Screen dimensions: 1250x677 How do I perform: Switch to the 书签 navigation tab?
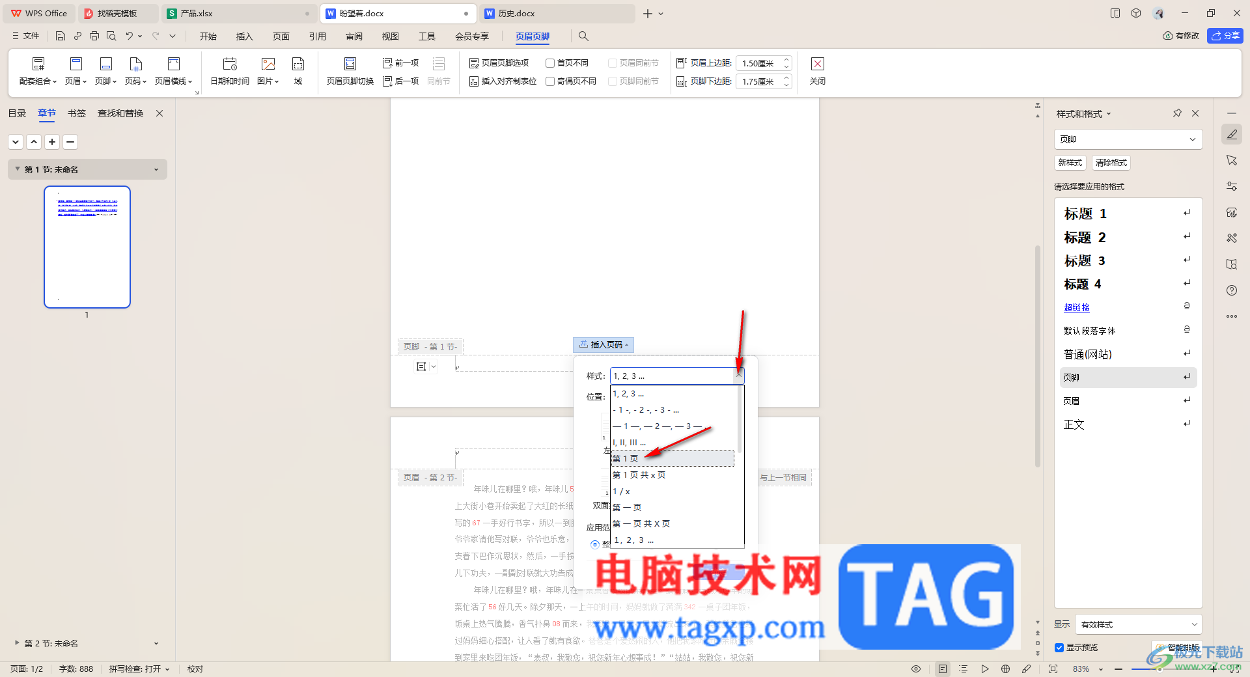coord(77,113)
